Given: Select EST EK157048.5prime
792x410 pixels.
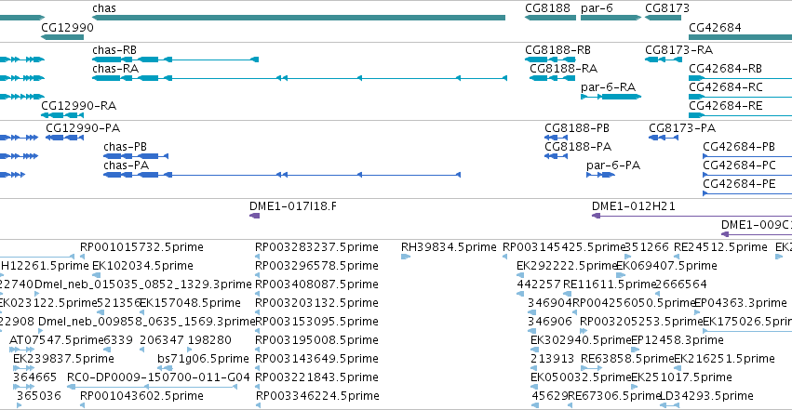Looking at the screenshot, I should (x=190, y=303).
